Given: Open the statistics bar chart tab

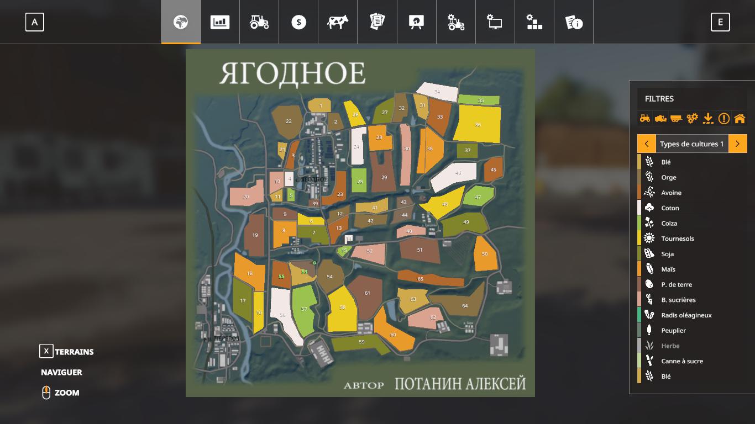Looking at the screenshot, I should tap(219, 22).
